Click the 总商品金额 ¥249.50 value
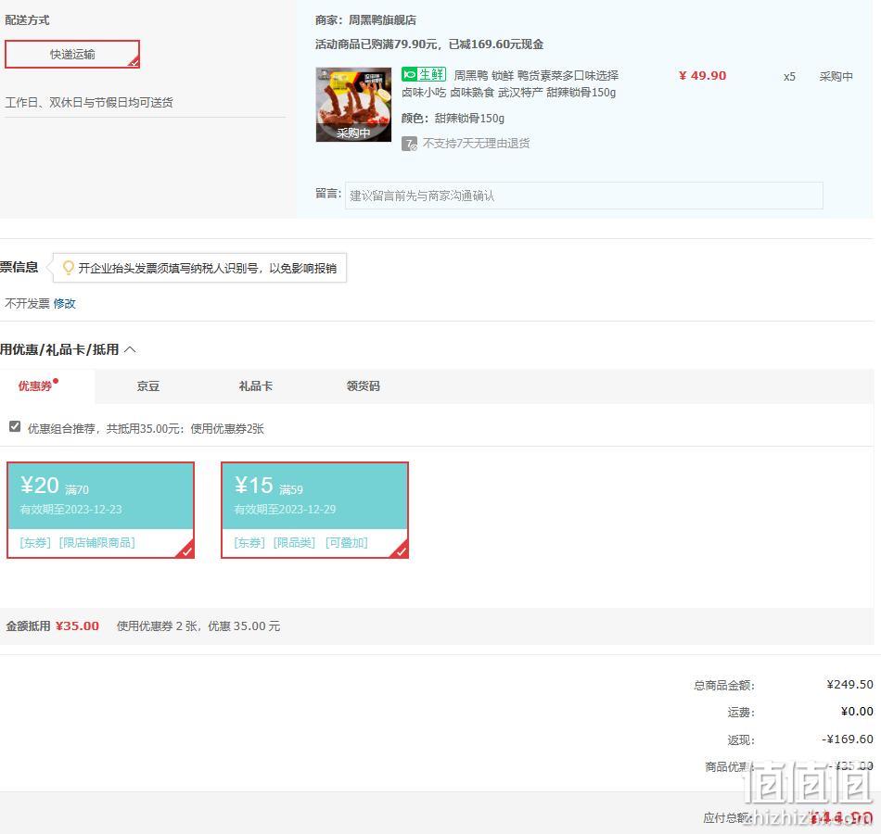The image size is (881, 834). [849, 685]
